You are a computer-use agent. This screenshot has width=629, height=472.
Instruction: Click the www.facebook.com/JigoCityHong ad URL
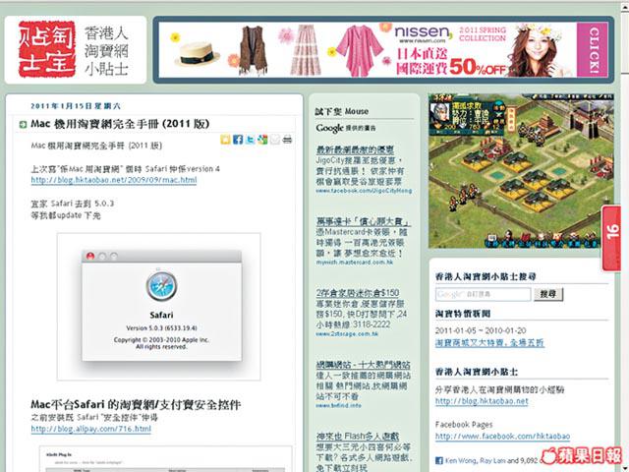coord(364,191)
